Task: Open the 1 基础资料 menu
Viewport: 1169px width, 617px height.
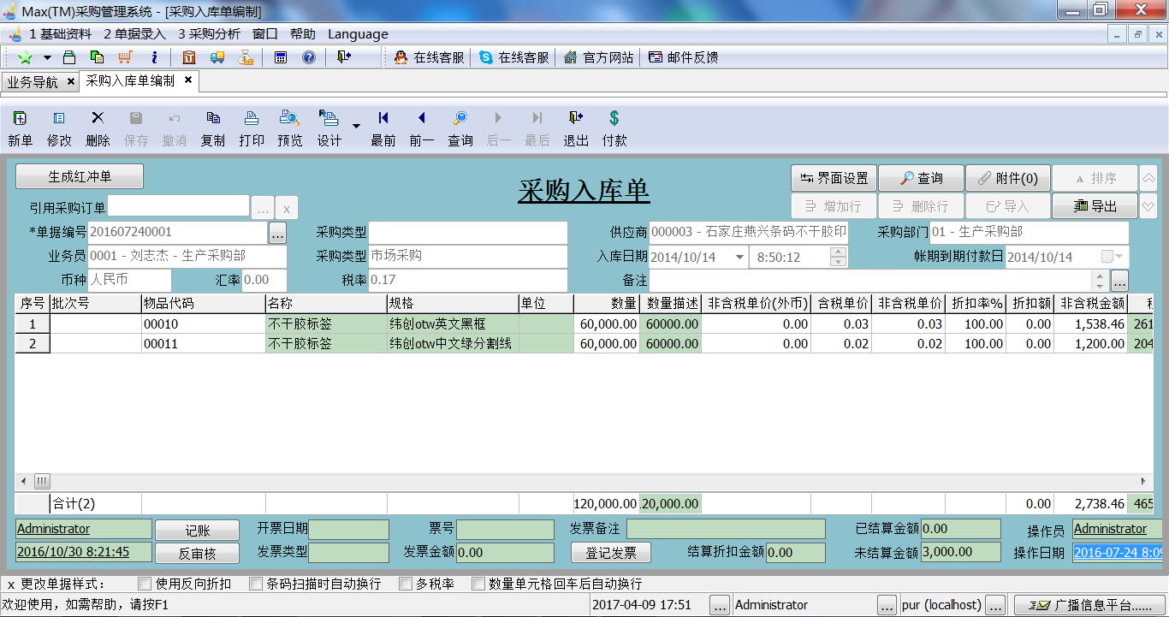Action: pos(60,34)
